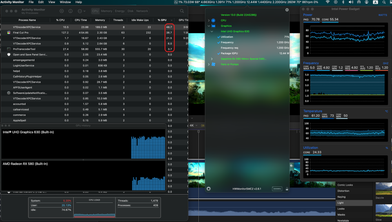Select the LoginUserService process row
The height and width of the screenshot is (222, 392).
[x=94, y=65]
